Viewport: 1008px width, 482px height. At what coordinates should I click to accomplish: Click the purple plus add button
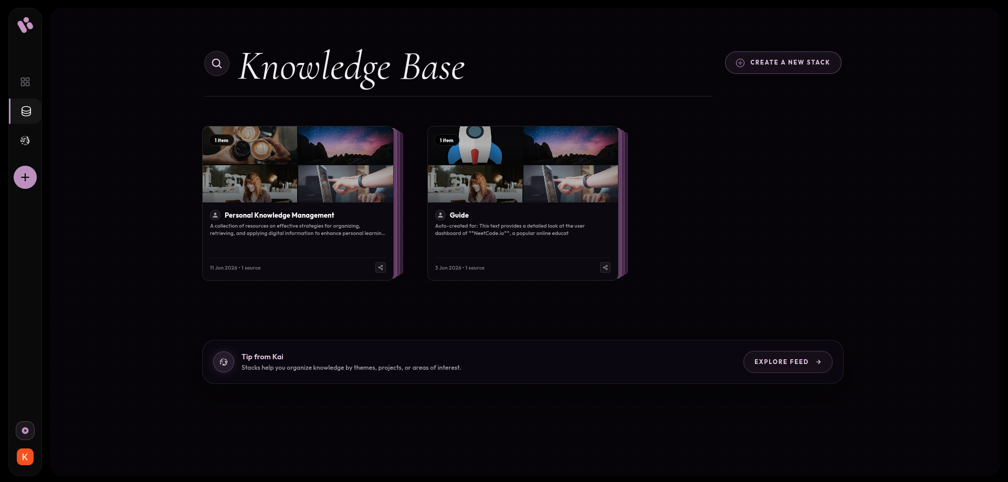(25, 177)
